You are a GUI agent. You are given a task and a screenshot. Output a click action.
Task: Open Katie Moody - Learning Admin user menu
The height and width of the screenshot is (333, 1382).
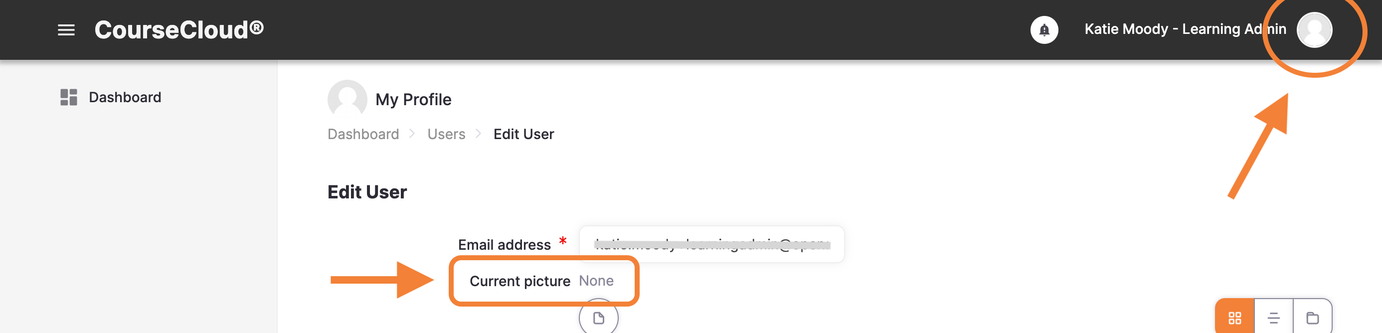1185,29
